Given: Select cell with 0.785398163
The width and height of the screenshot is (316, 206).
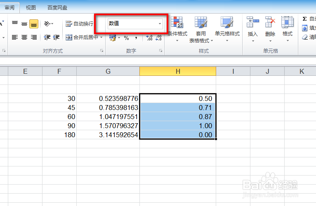Looking at the screenshot, I should tap(108, 108).
